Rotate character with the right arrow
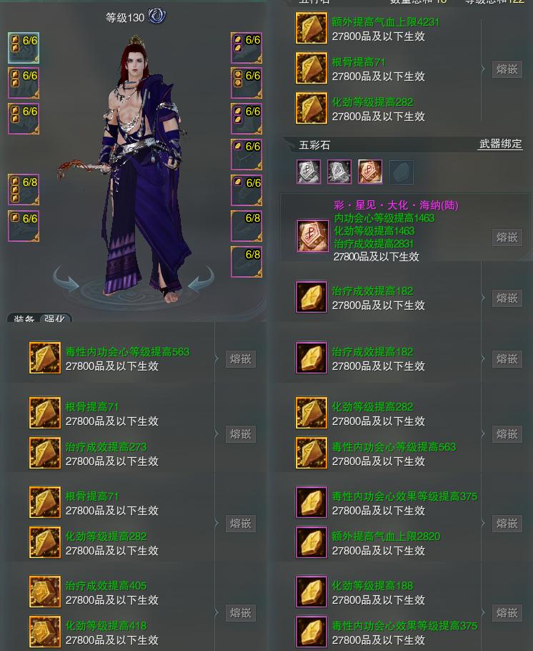The width and height of the screenshot is (533, 651). click(200, 279)
